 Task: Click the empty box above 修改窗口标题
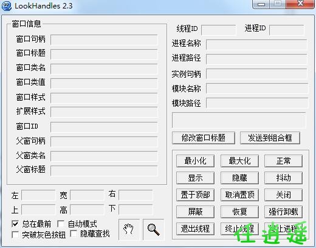pos(239,120)
